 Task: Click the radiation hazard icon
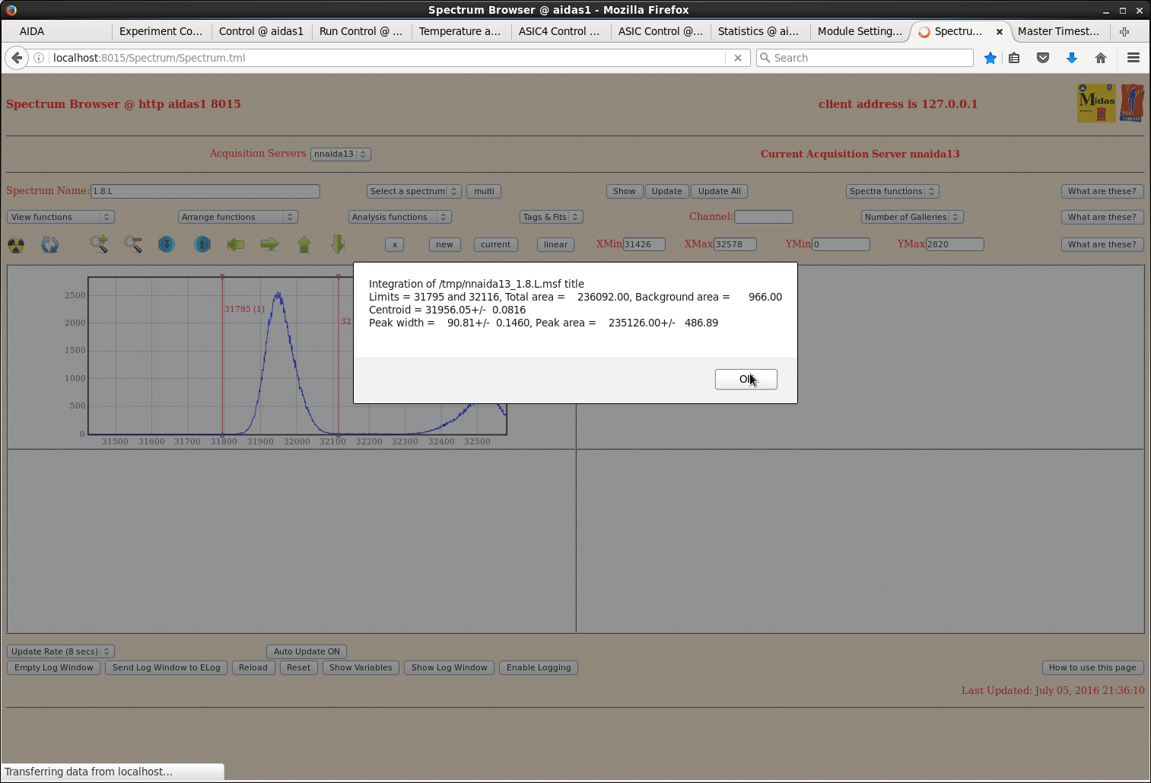(16, 245)
